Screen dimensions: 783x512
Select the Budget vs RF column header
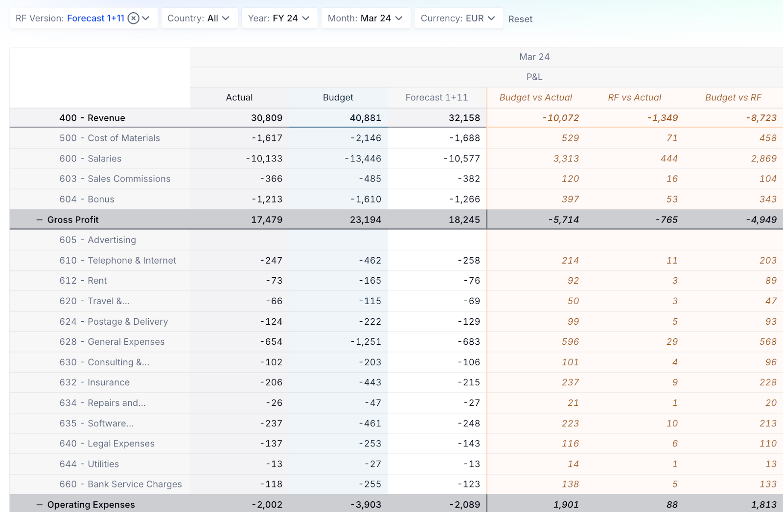pos(733,97)
